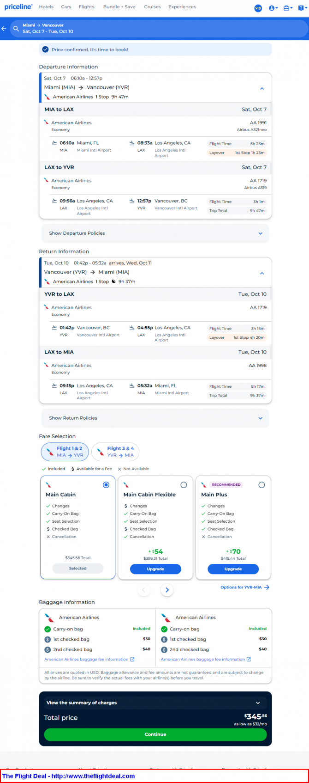Switch to Flight 1 & 2 MIA-YVR tab
Screen dimensions: 309x783
coord(65,452)
